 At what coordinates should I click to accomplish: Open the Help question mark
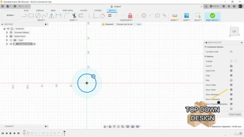pos(234,6)
